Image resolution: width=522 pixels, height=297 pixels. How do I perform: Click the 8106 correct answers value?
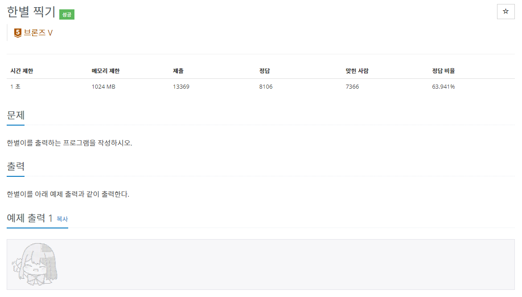click(266, 87)
